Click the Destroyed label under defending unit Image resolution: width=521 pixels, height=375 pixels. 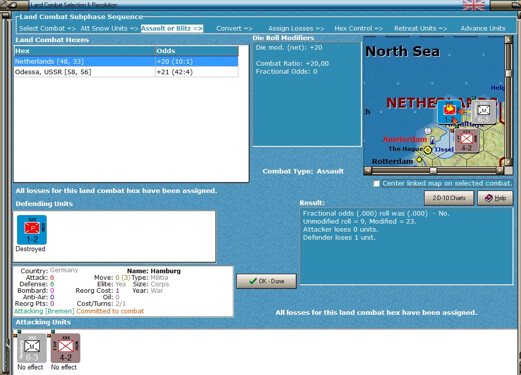coord(30,249)
